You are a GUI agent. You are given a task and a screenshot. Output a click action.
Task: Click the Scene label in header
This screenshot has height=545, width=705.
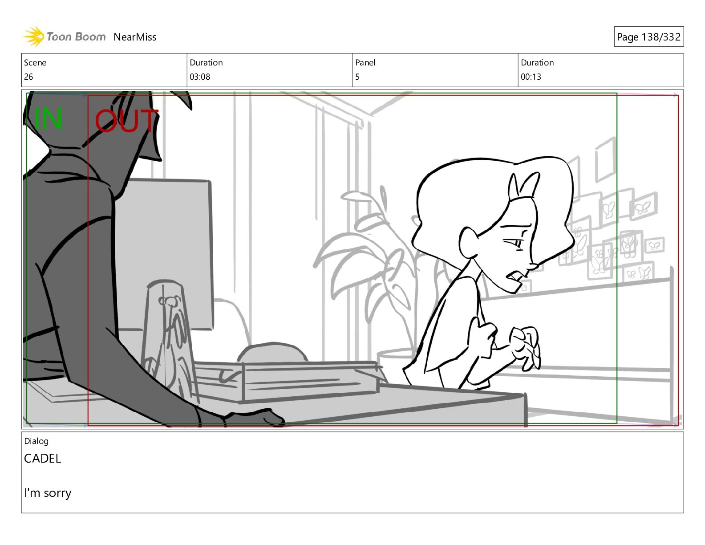point(35,62)
